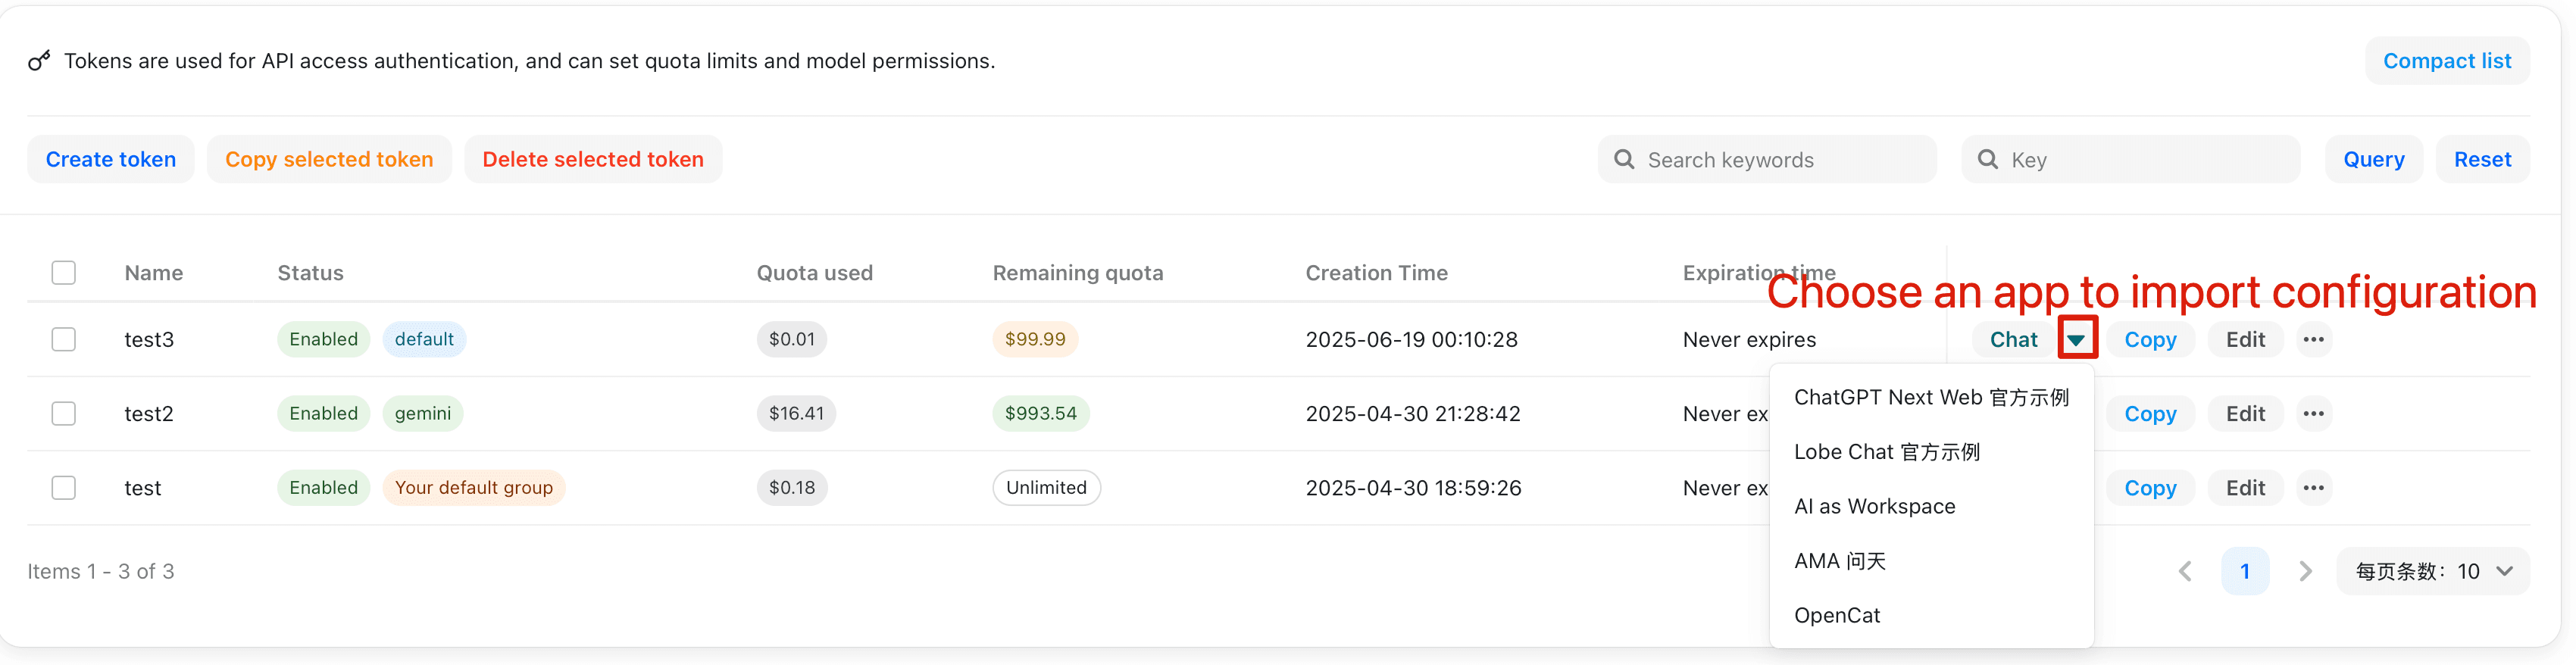The height and width of the screenshot is (665, 2576).
Task: Open the more options menu for test3
Action: [2313, 340]
